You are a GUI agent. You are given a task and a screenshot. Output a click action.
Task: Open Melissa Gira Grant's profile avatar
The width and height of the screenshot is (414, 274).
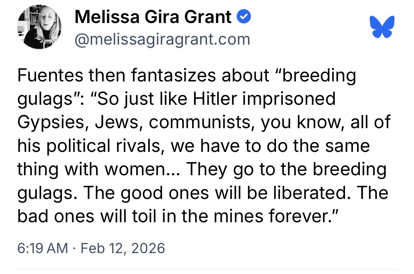(39, 27)
